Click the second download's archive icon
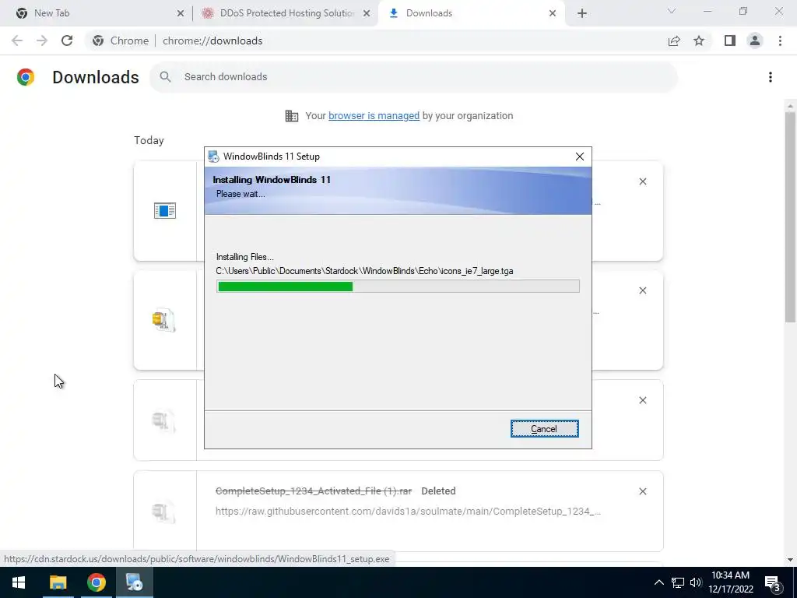 (x=163, y=320)
